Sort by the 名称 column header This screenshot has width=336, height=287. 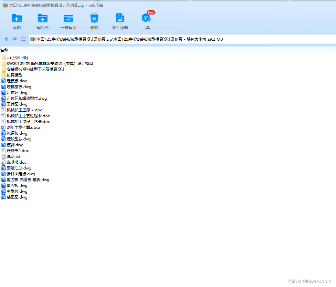pyautogui.click(x=4, y=50)
